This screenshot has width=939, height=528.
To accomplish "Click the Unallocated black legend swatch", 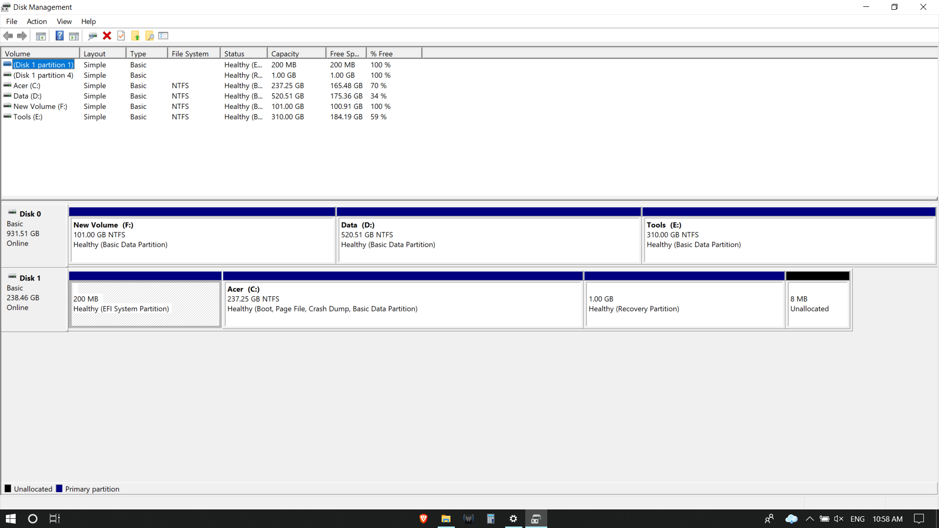I will 8,488.
